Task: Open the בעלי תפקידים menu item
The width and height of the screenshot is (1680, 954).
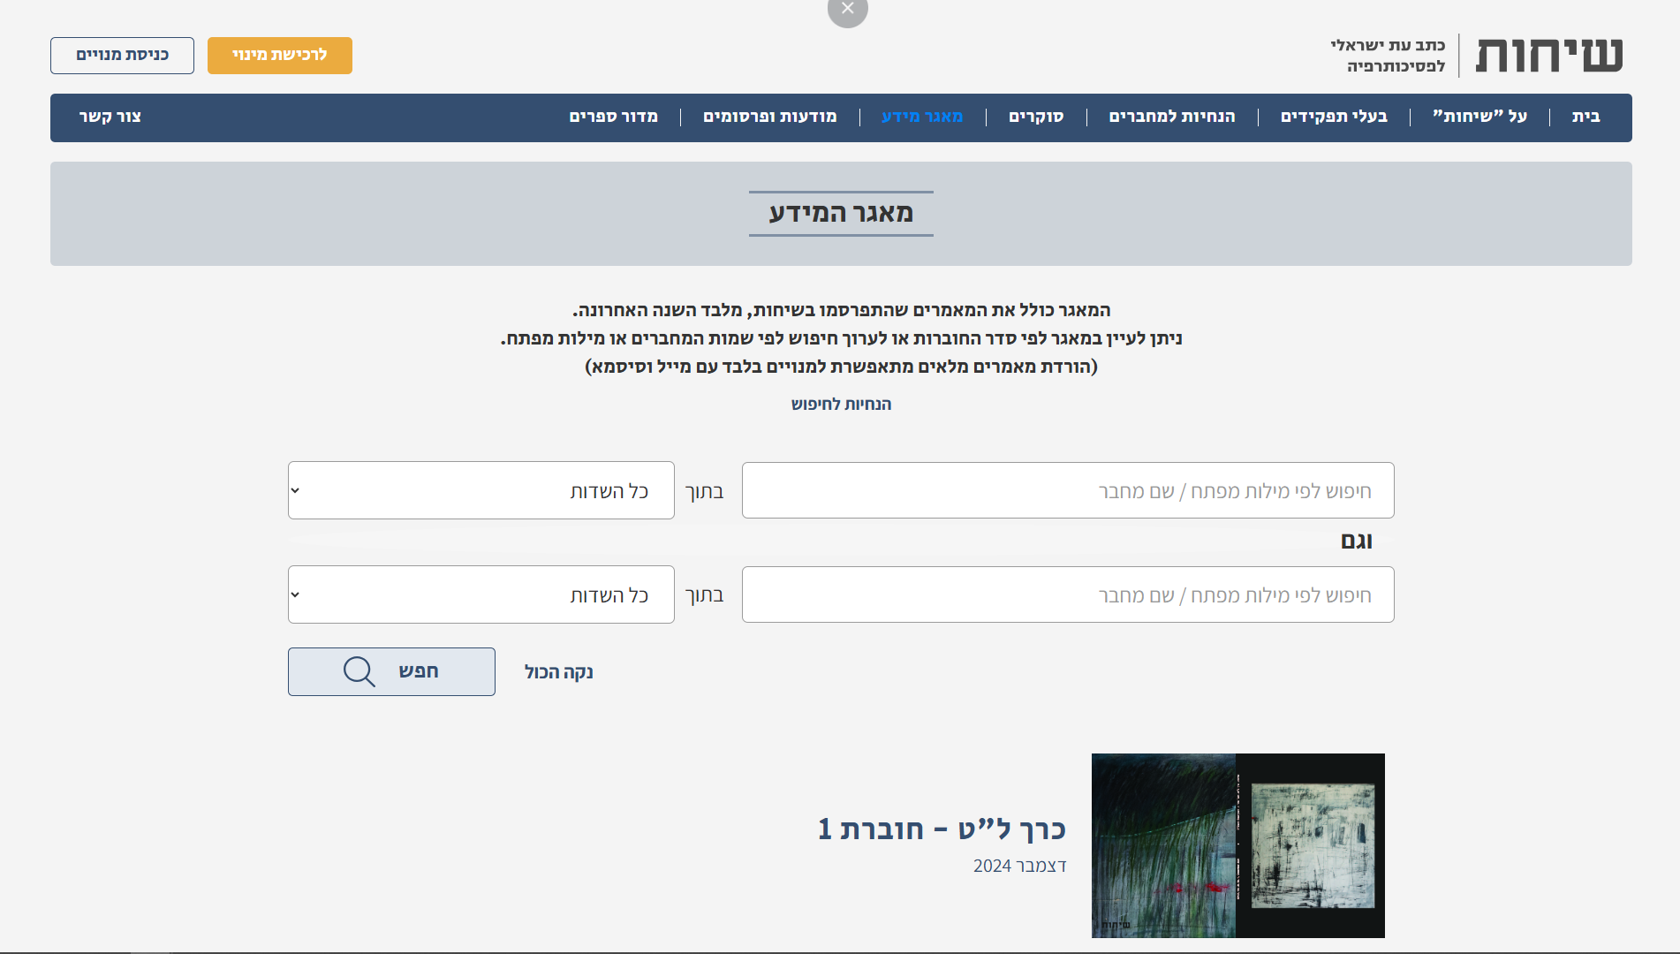Action: (1334, 117)
